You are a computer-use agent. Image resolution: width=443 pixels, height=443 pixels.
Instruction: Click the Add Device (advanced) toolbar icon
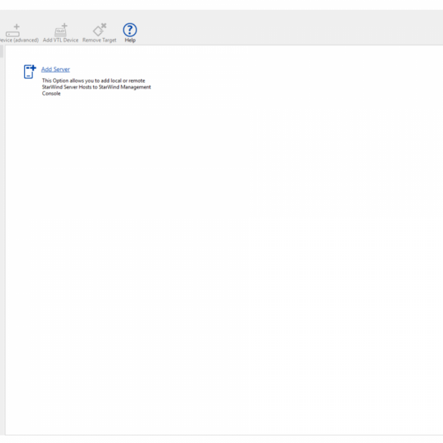coord(13,30)
